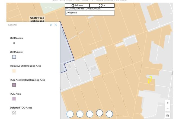Click the third circular widget button at bottom
Screen dimensions: 179x119
click(90, 114)
